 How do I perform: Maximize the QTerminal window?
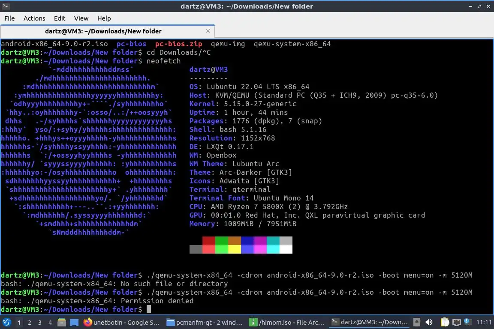click(479, 6)
